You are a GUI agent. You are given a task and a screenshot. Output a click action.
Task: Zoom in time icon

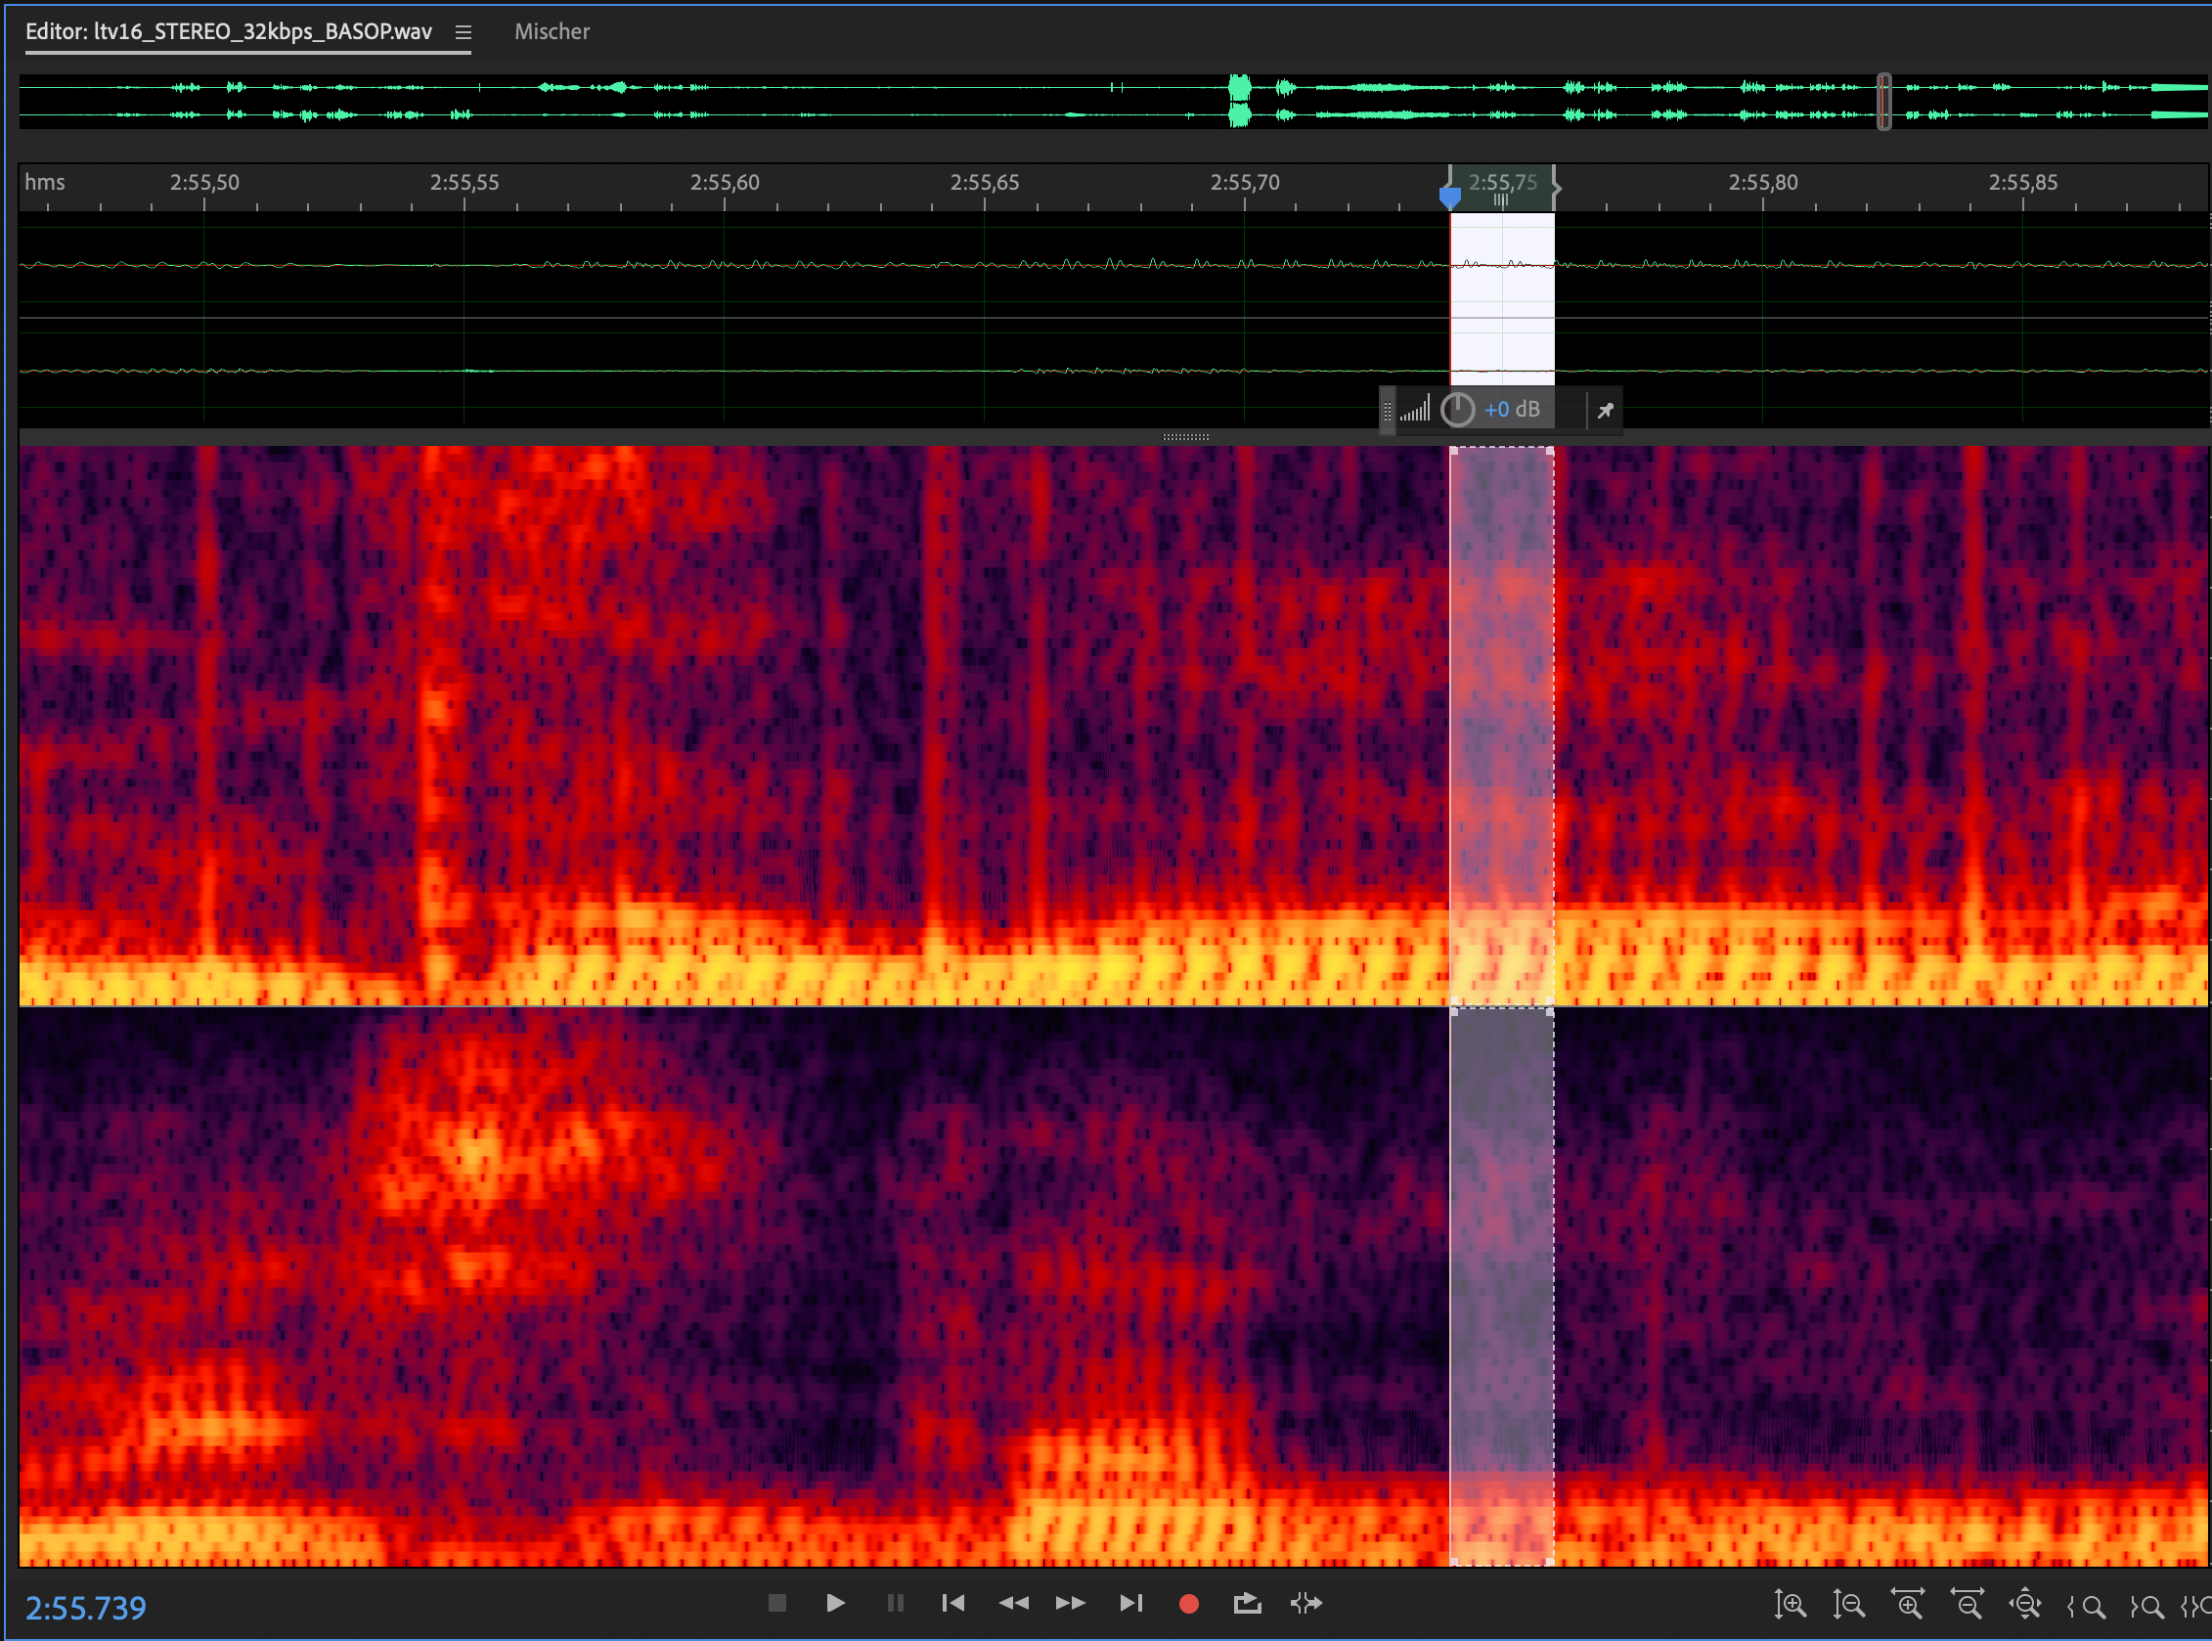(1907, 1604)
